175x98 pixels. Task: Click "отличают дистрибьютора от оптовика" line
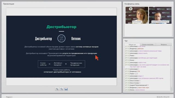(62, 72)
